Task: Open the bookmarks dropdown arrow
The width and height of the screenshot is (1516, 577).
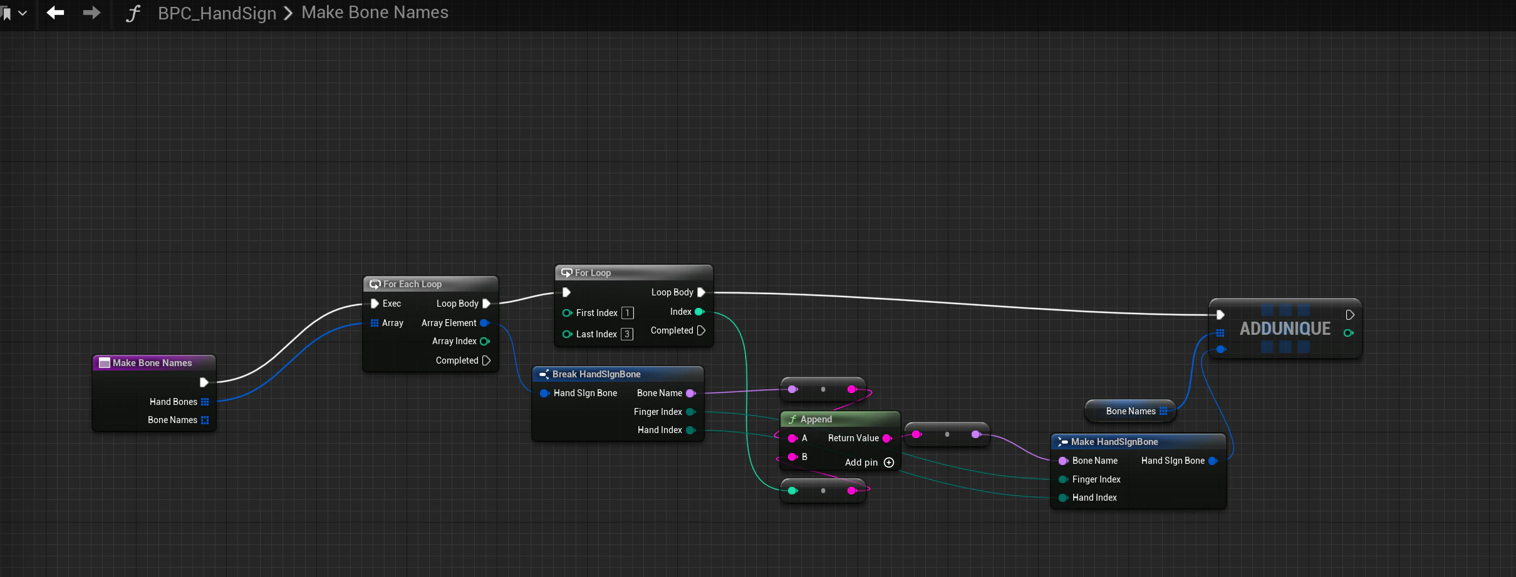Action: click(23, 13)
